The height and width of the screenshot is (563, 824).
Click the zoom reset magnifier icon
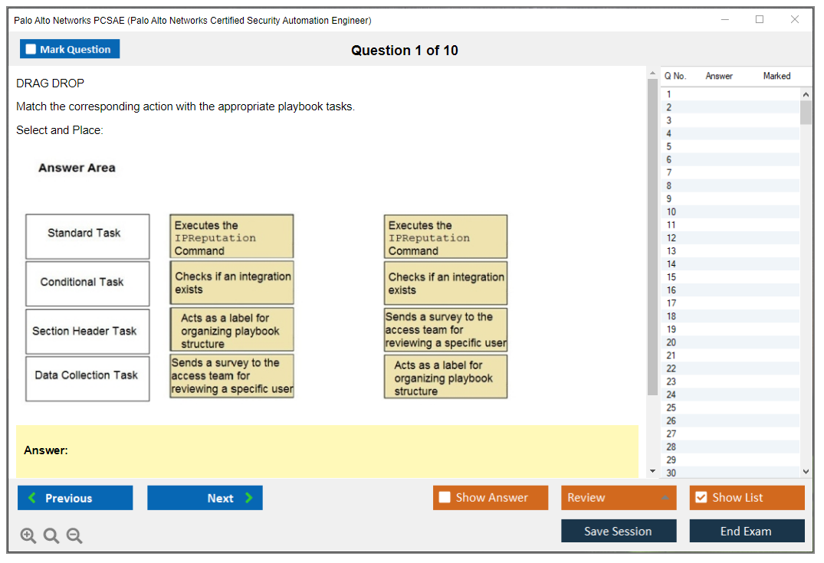pyautogui.click(x=51, y=536)
